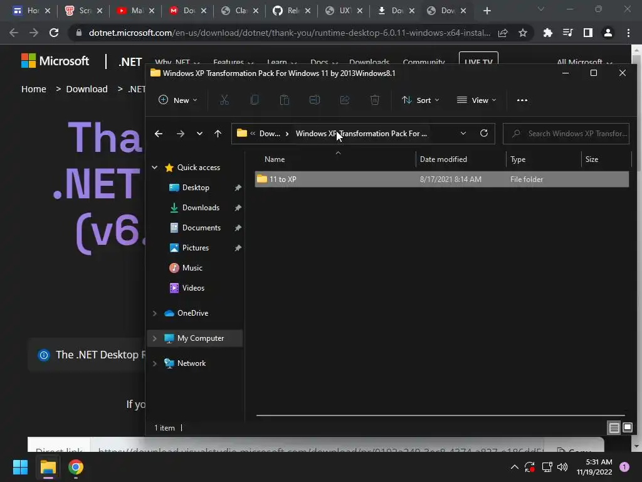
Task: Open the View dropdown
Action: [476, 100]
